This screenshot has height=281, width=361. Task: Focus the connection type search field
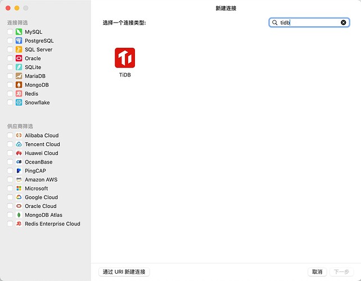pos(309,22)
